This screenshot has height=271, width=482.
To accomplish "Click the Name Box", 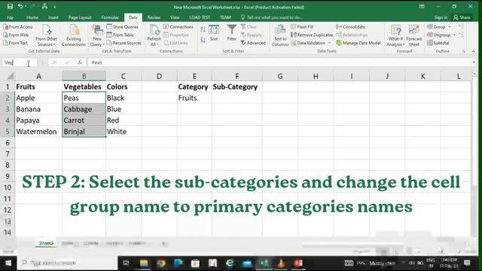I will [20, 62].
